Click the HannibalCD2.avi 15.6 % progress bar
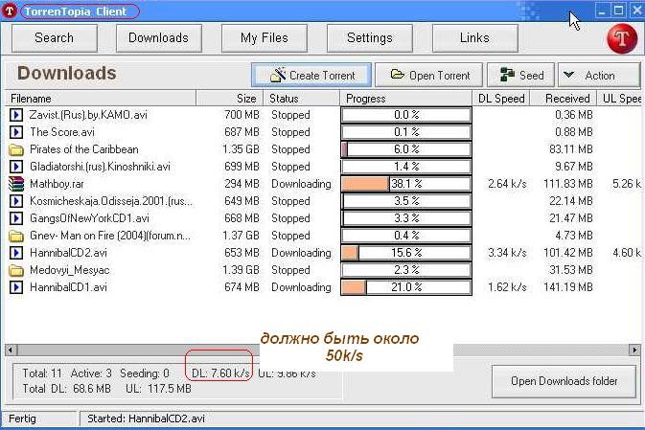The image size is (645, 430). (x=406, y=253)
